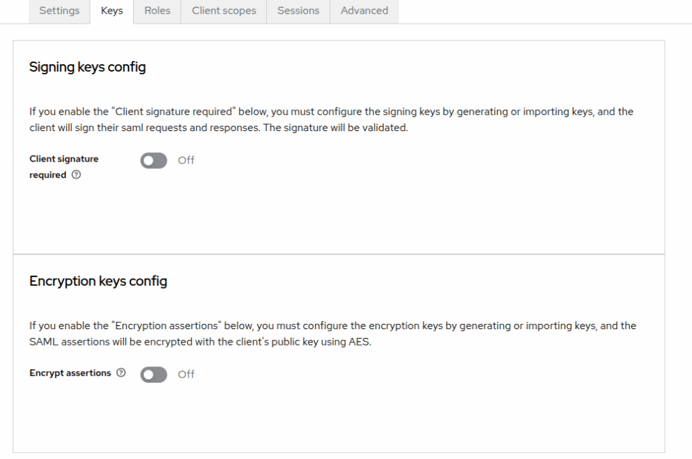The height and width of the screenshot is (459, 692).
Task: Open the Advanced tab
Action: (x=364, y=11)
